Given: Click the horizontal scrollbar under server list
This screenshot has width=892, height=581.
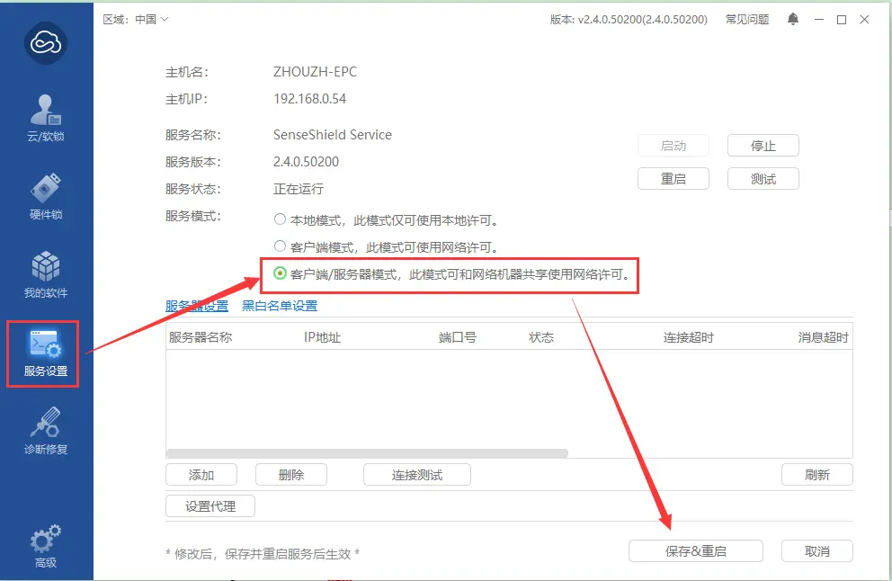Looking at the screenshot, I should click(x=367, y=453).
